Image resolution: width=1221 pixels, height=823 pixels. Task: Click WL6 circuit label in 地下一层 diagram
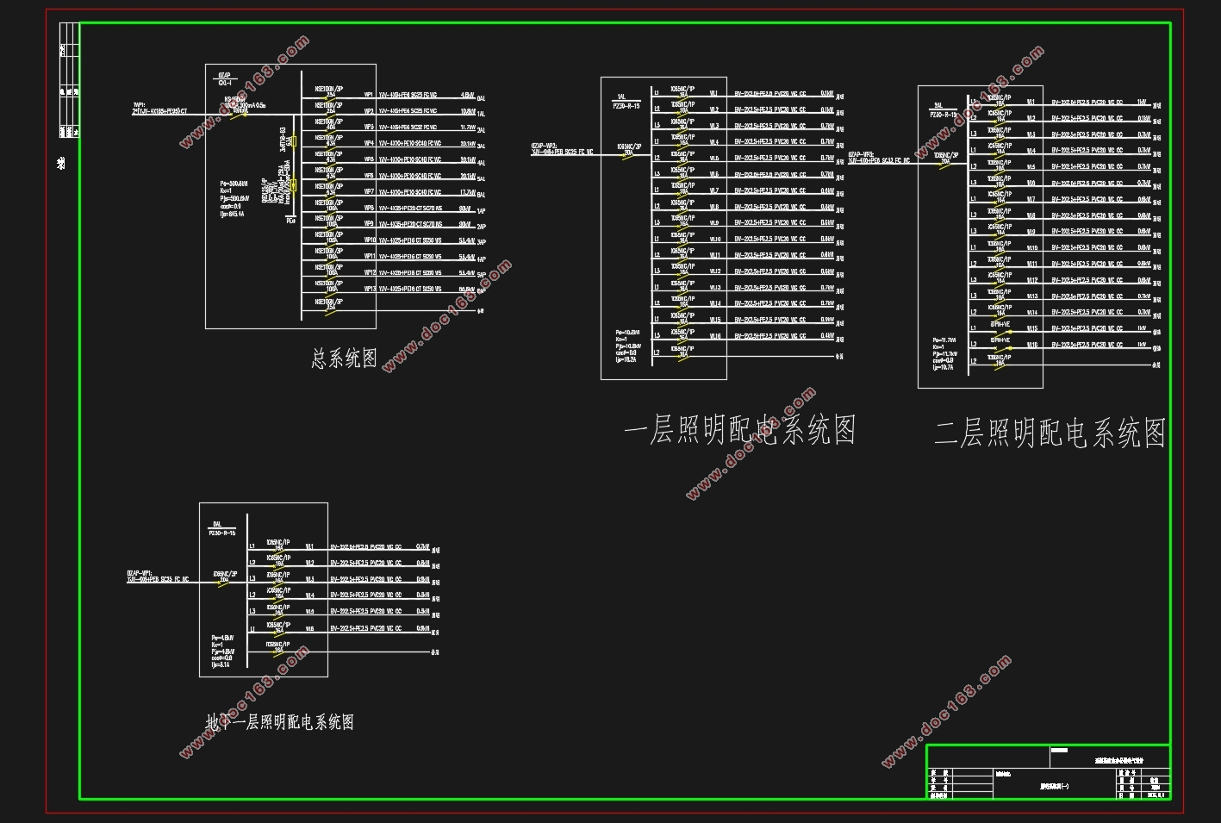[x=310, y=628]
